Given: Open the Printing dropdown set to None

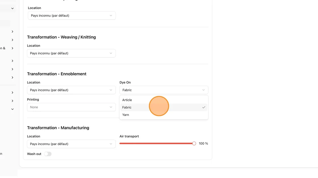Looking at the screenshot, I should 71,107.
